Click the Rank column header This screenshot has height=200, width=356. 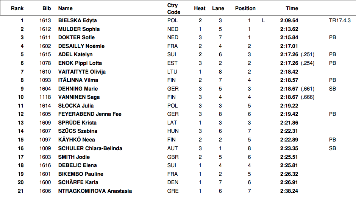17,8
